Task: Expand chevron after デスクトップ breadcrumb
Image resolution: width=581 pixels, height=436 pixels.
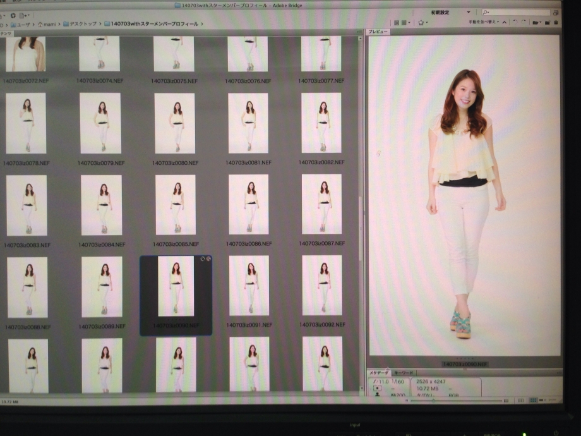Action: pos(100,24)
